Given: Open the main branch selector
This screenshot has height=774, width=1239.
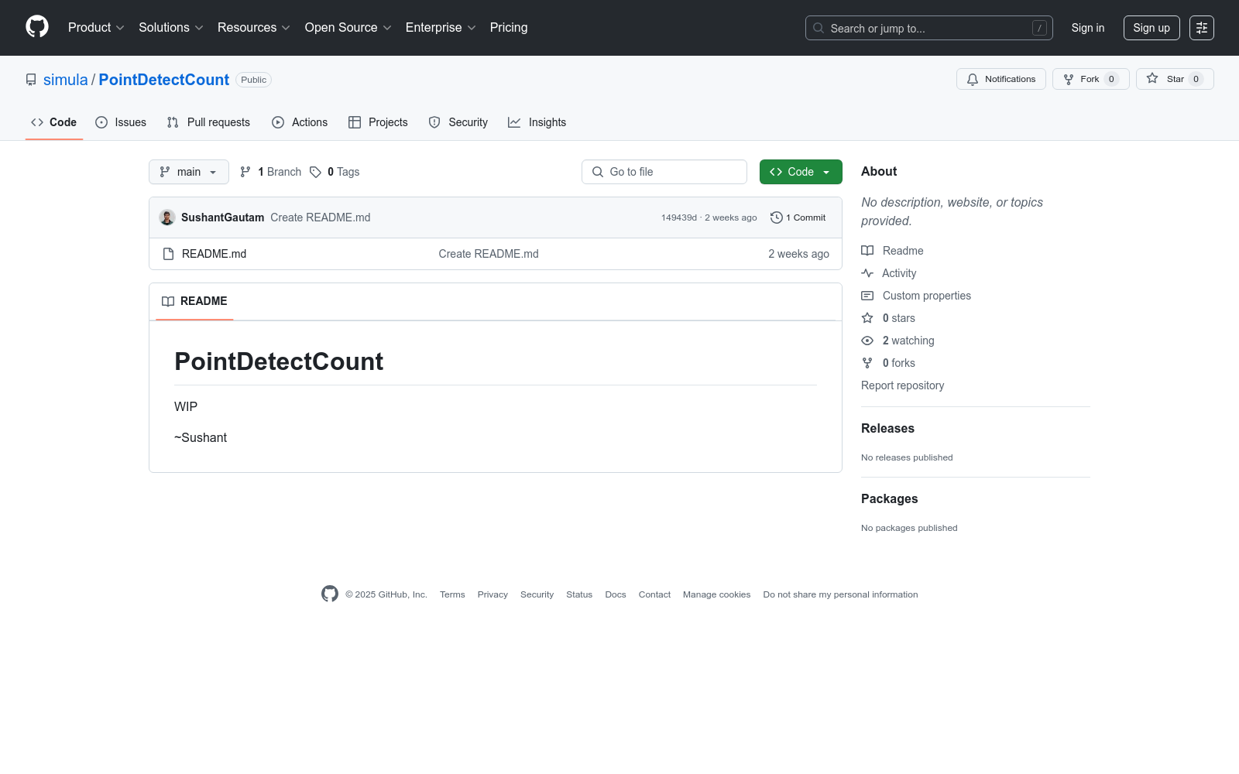Looking at the screenshot, I should pyautogui.click(x=189, y=172).
